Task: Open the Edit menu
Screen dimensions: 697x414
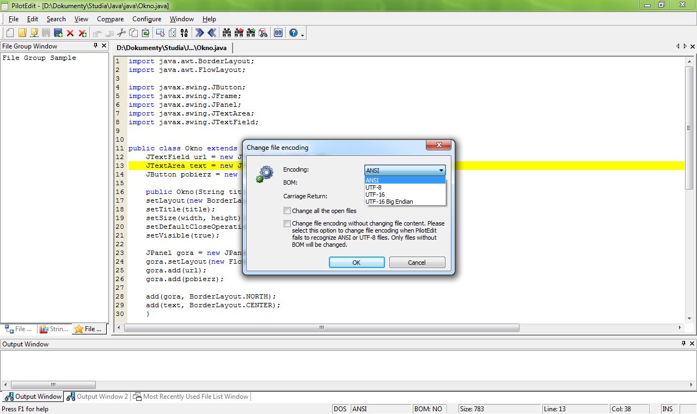Action: 33,19
